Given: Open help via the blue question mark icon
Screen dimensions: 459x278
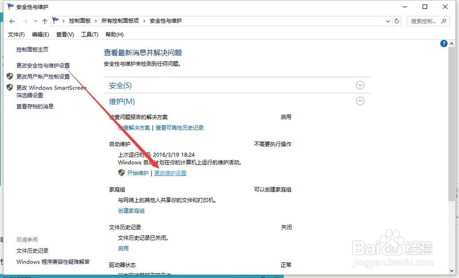Looking at the screenshot, I should (443, 43).
